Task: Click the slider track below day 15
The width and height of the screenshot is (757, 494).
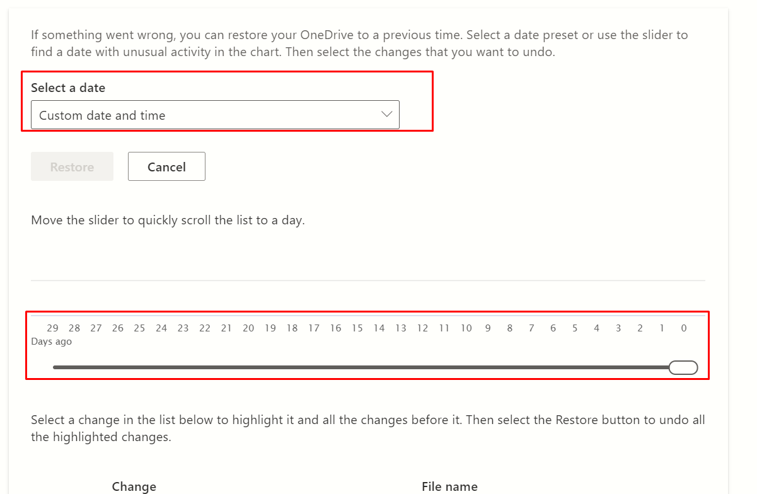Action: 357,367
